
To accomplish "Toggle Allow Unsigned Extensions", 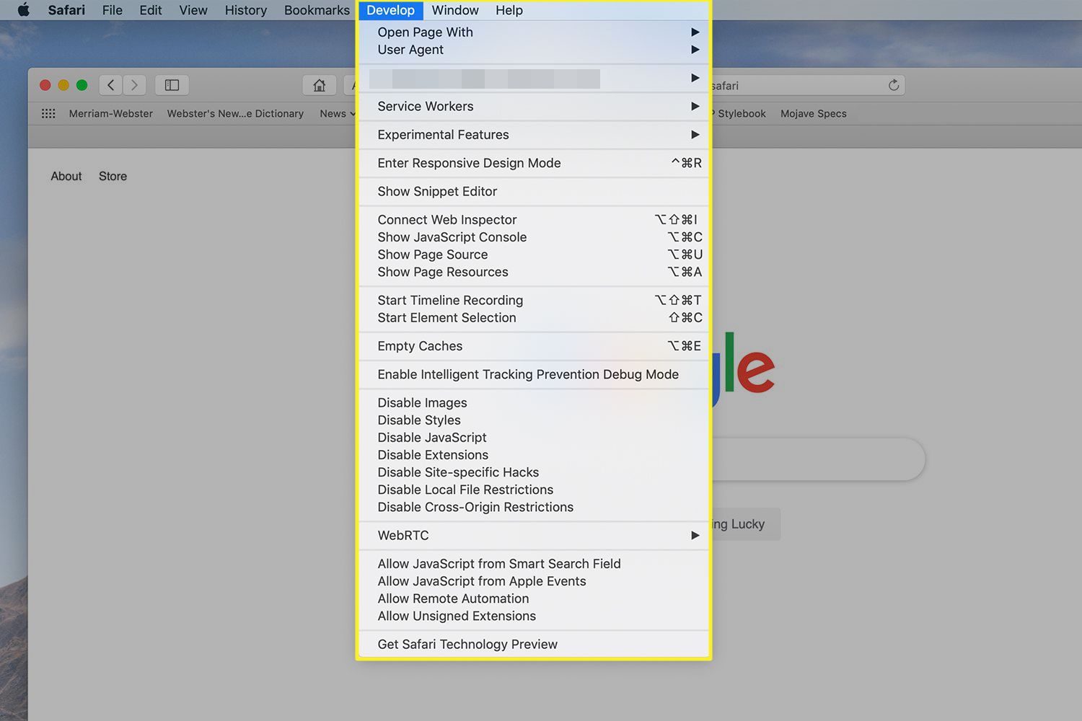I will coord(534,616).
